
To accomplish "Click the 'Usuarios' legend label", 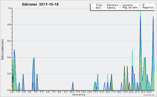I will (x=128, y=5).
